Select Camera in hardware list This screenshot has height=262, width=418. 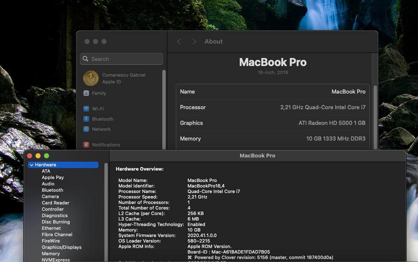point(50,196)
